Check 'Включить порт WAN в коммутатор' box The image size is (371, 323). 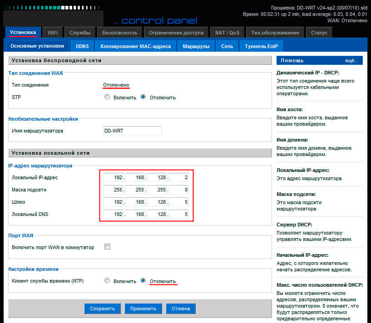(x=108, y=247)
